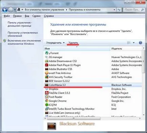Click 'AVAST Software' publisher cell

coord(120,73)
